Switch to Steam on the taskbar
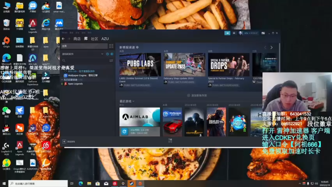 [131, 183]
